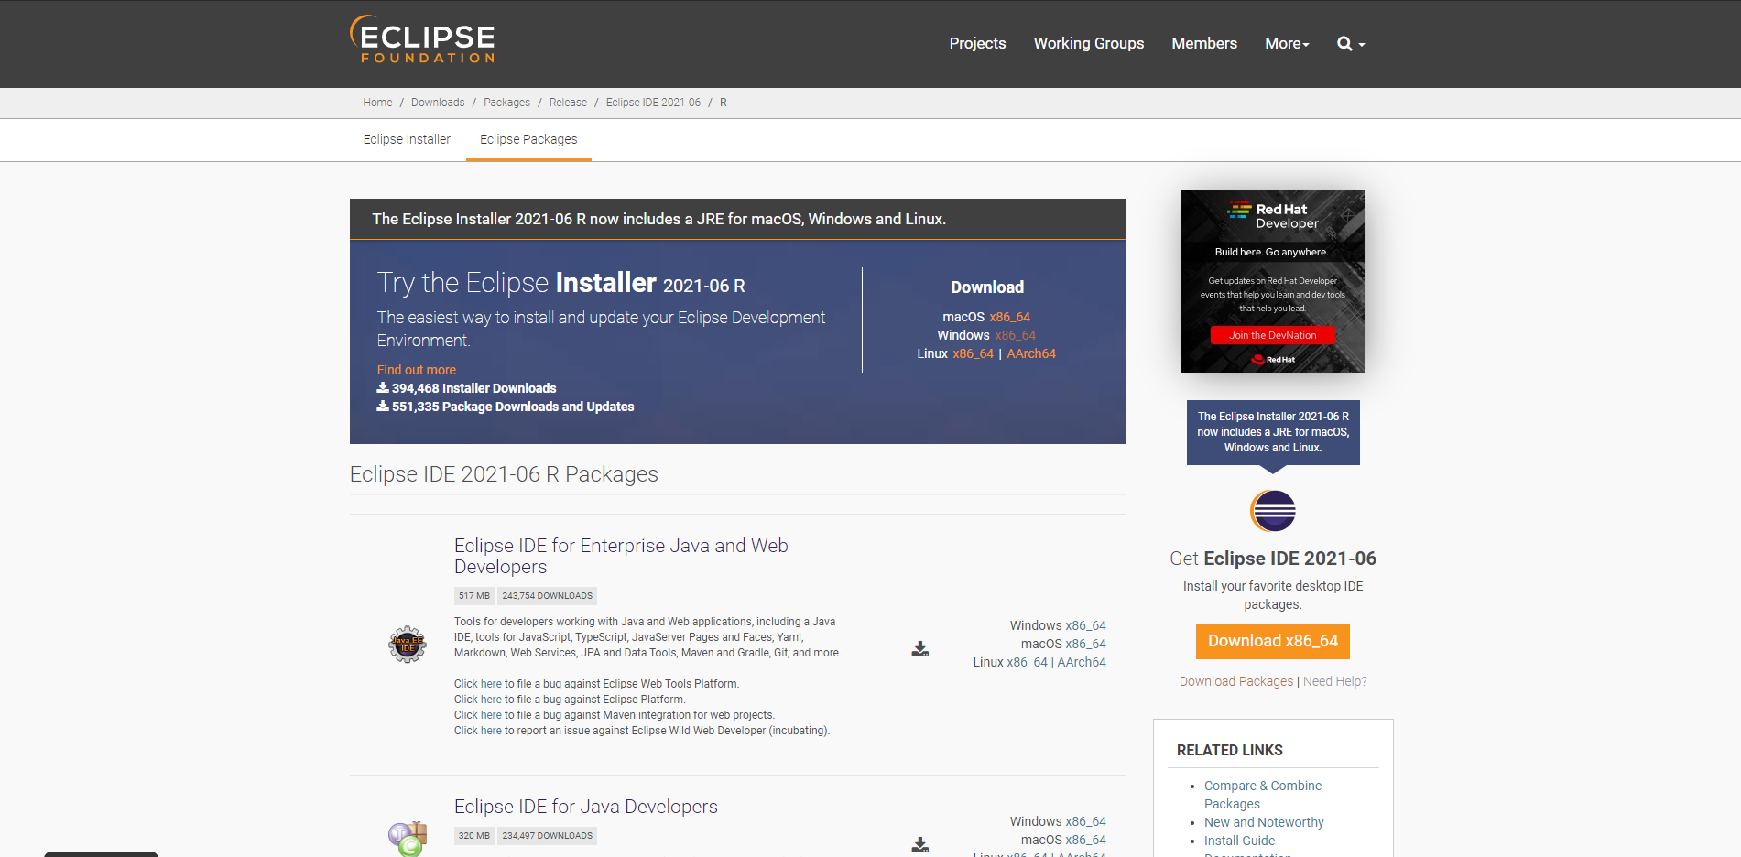Open the Working Groups menu item

click(x=1089, y=43)
